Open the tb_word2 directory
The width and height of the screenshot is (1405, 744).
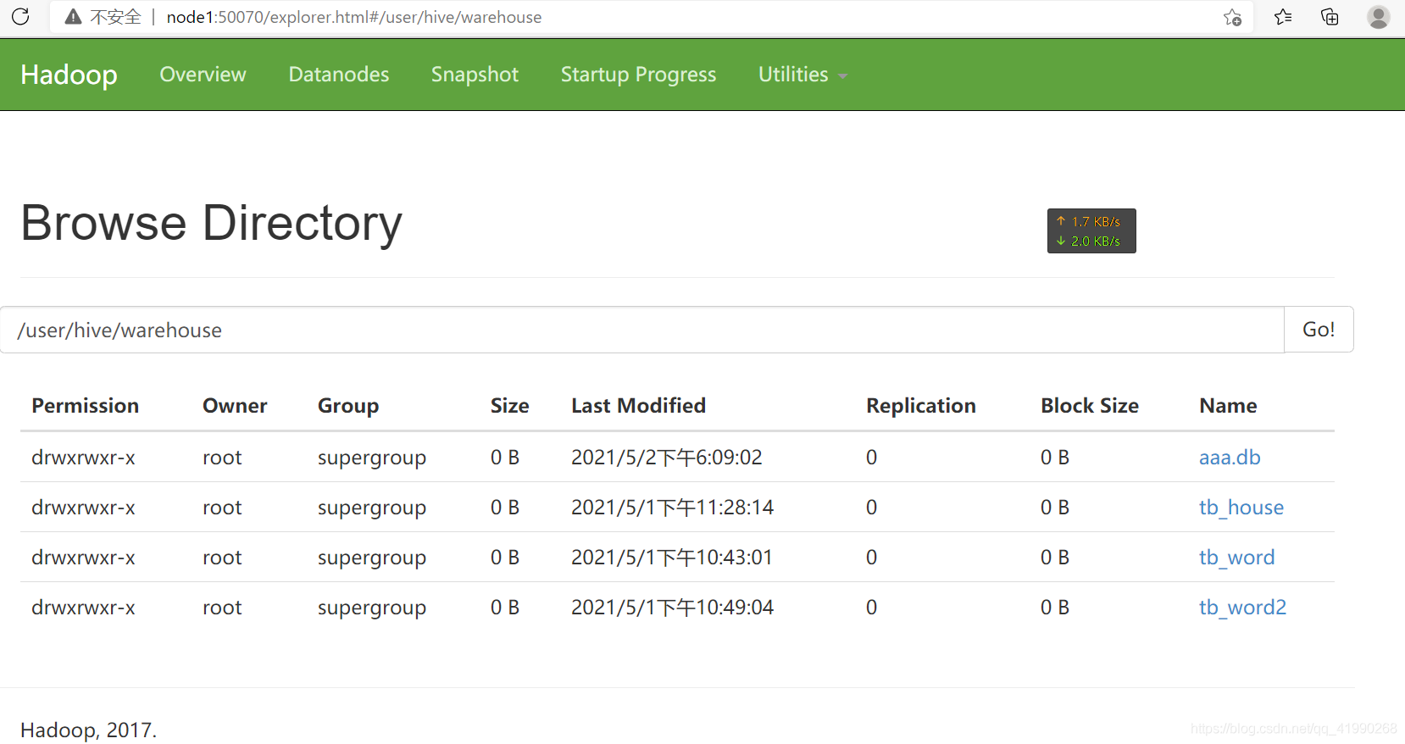pos(1243,608)
